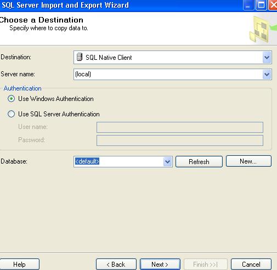The image size is (277, 270).
Task: Click the Server name text box
Action: coord(168,74)
